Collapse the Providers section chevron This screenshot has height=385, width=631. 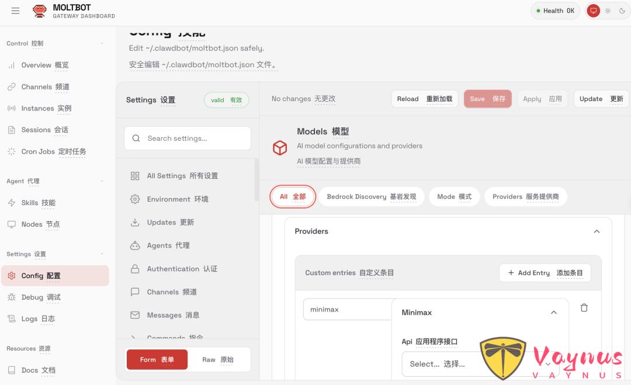[x=597, y=231]
